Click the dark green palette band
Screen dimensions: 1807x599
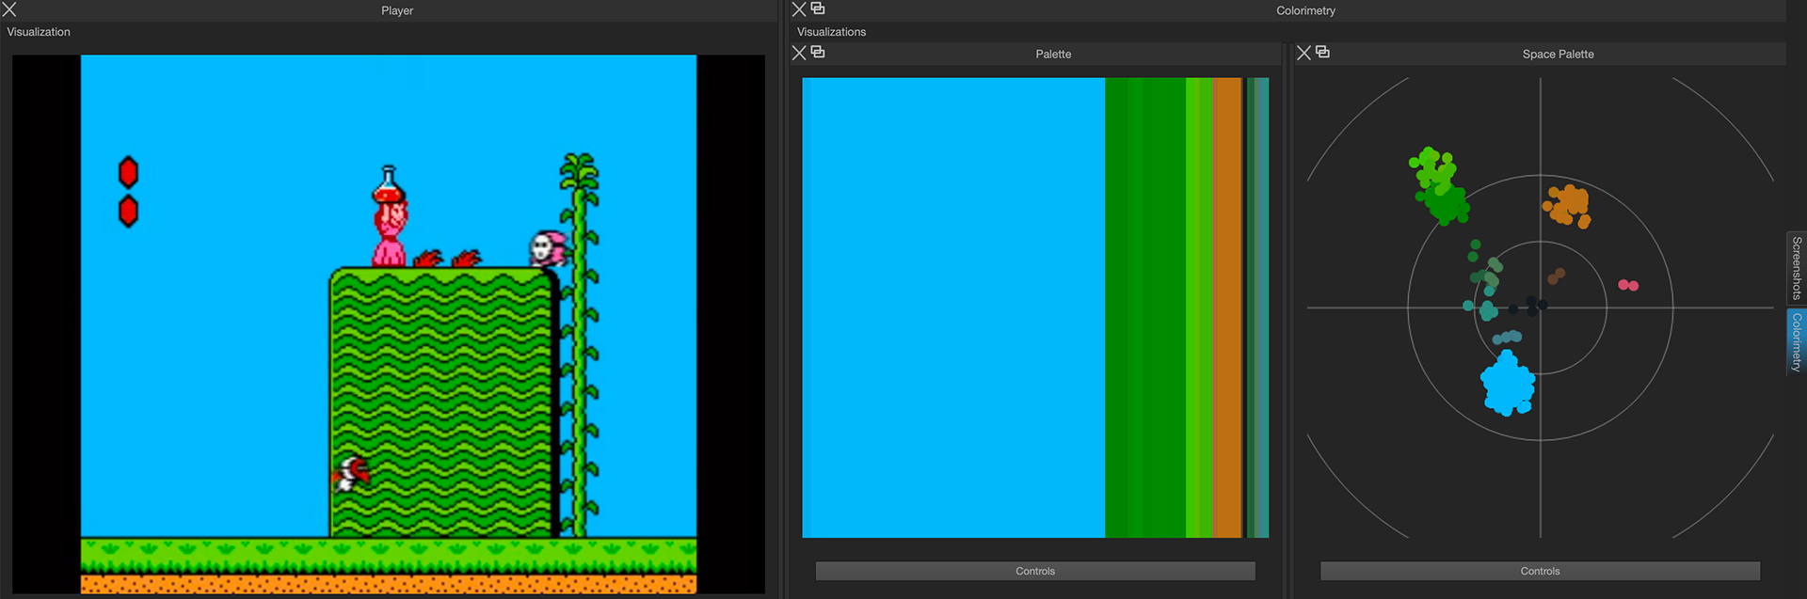(1145, 307)
